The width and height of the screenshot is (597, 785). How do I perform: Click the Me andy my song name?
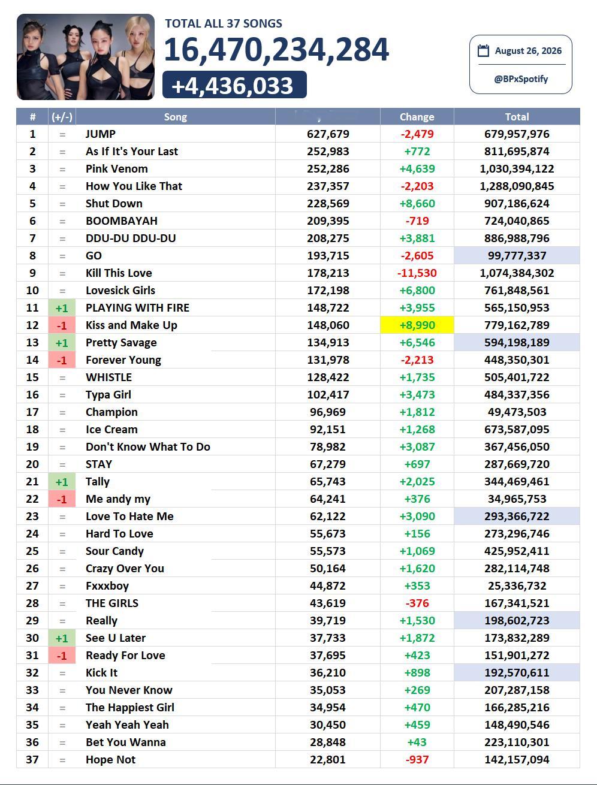(x=118, y=499)
